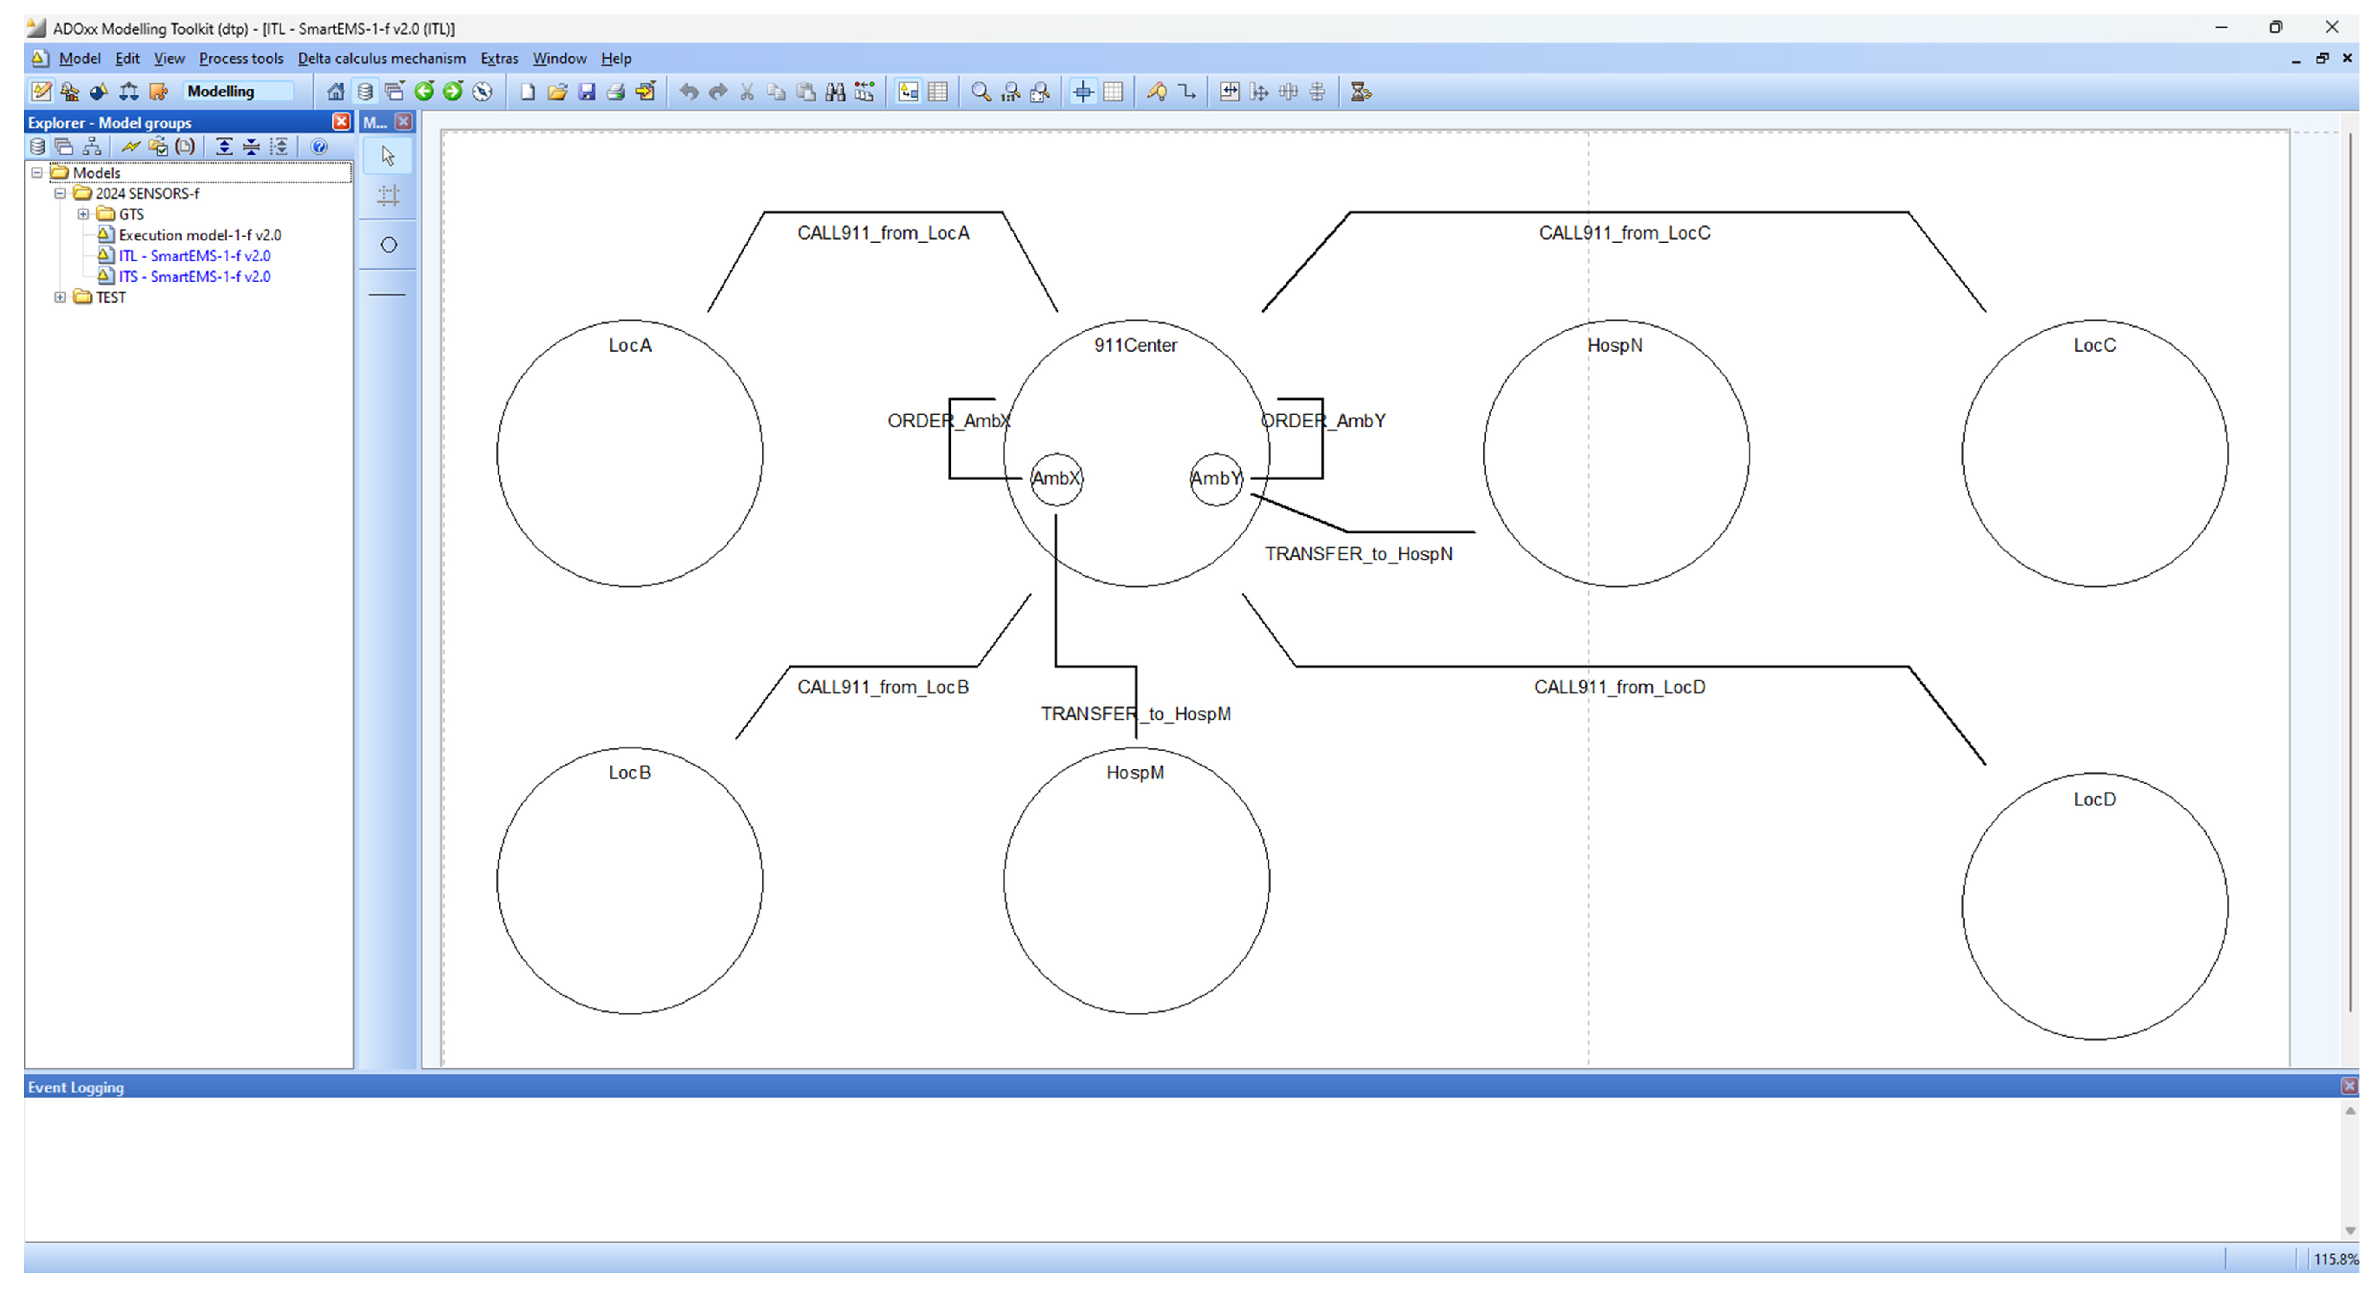Close the Event Logging panel
2379x1294 pixels.
[x=2349, y=1086]
